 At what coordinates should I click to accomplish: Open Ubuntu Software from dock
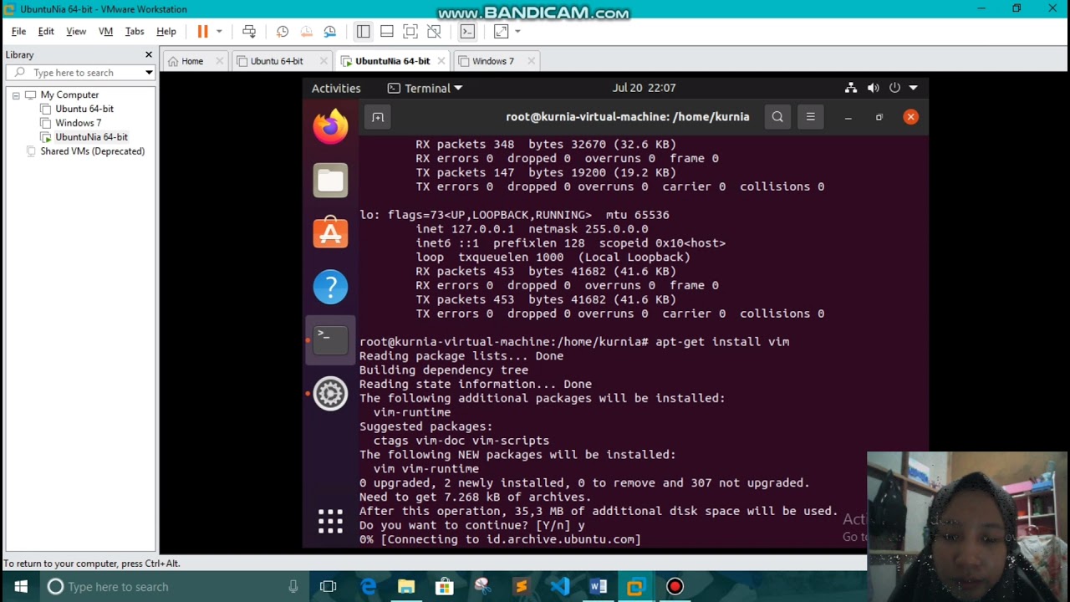coord(330,233)
